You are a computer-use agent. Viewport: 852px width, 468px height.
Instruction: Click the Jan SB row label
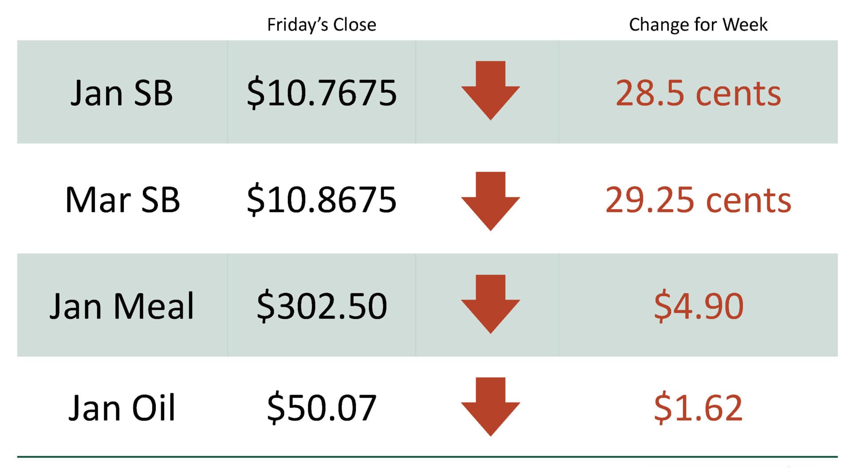(122, 93)
